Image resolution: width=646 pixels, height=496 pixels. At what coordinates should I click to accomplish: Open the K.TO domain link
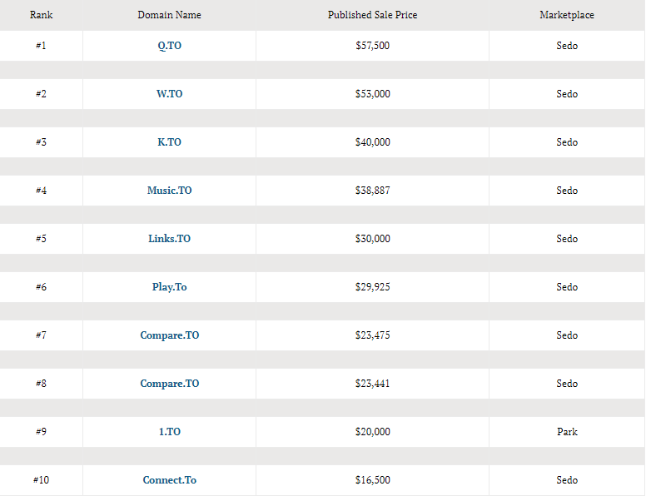(169, 142)
